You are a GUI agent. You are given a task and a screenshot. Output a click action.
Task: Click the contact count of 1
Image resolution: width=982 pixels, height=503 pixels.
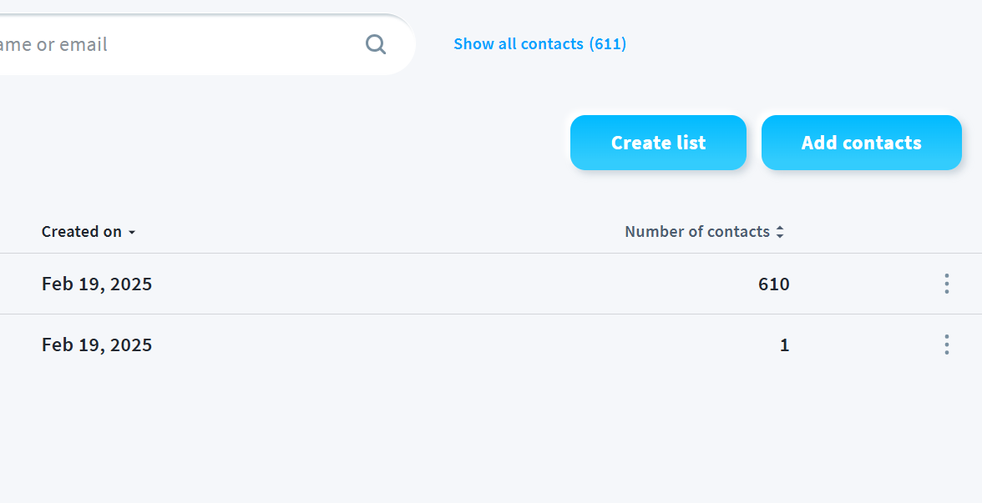click(x=784, y=345)
